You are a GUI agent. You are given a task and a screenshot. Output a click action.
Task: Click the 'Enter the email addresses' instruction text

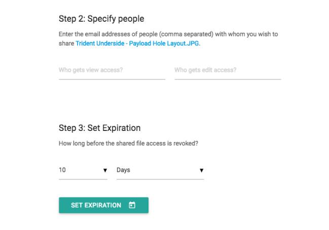tap(168, 34)
